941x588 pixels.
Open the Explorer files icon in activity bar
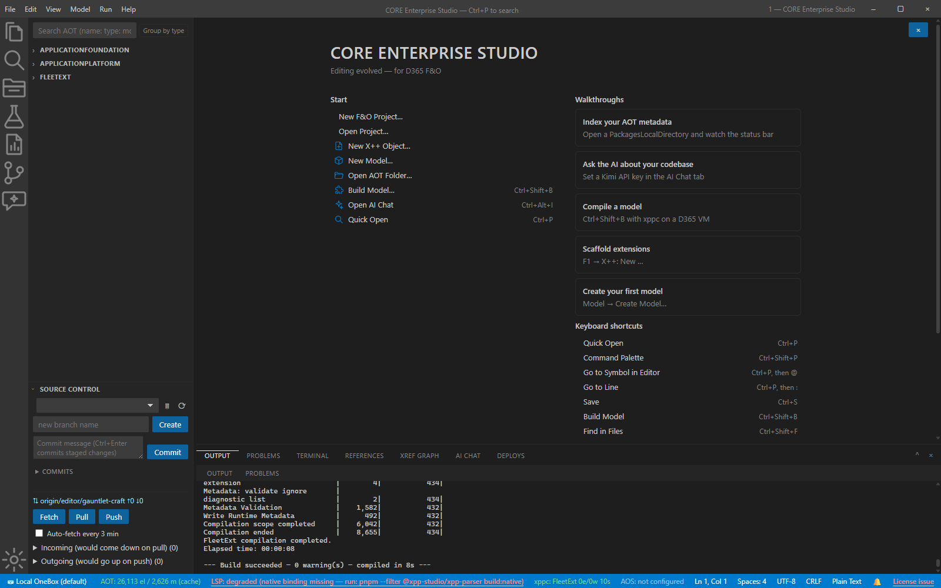[x=14, y=32]
